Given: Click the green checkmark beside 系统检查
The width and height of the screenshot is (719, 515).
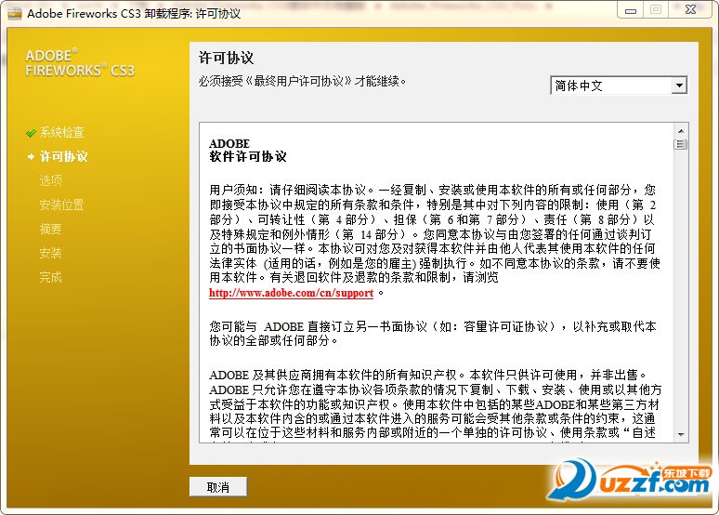Looking at the screenshot, I should 31,133.
